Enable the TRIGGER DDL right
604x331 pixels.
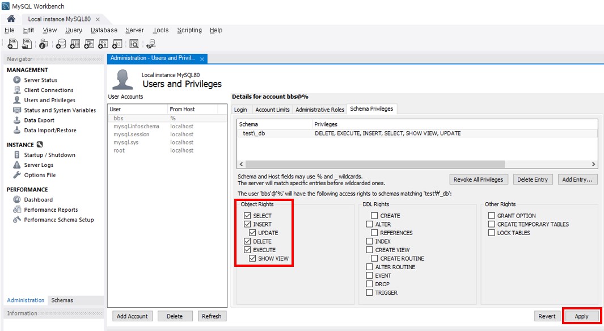pos(369,292)
